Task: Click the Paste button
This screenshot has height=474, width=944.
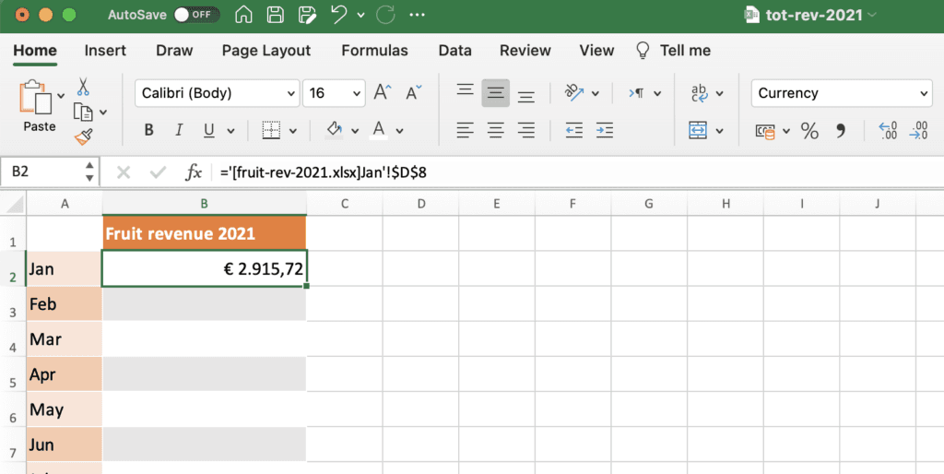Action: (x=38, y=106)
